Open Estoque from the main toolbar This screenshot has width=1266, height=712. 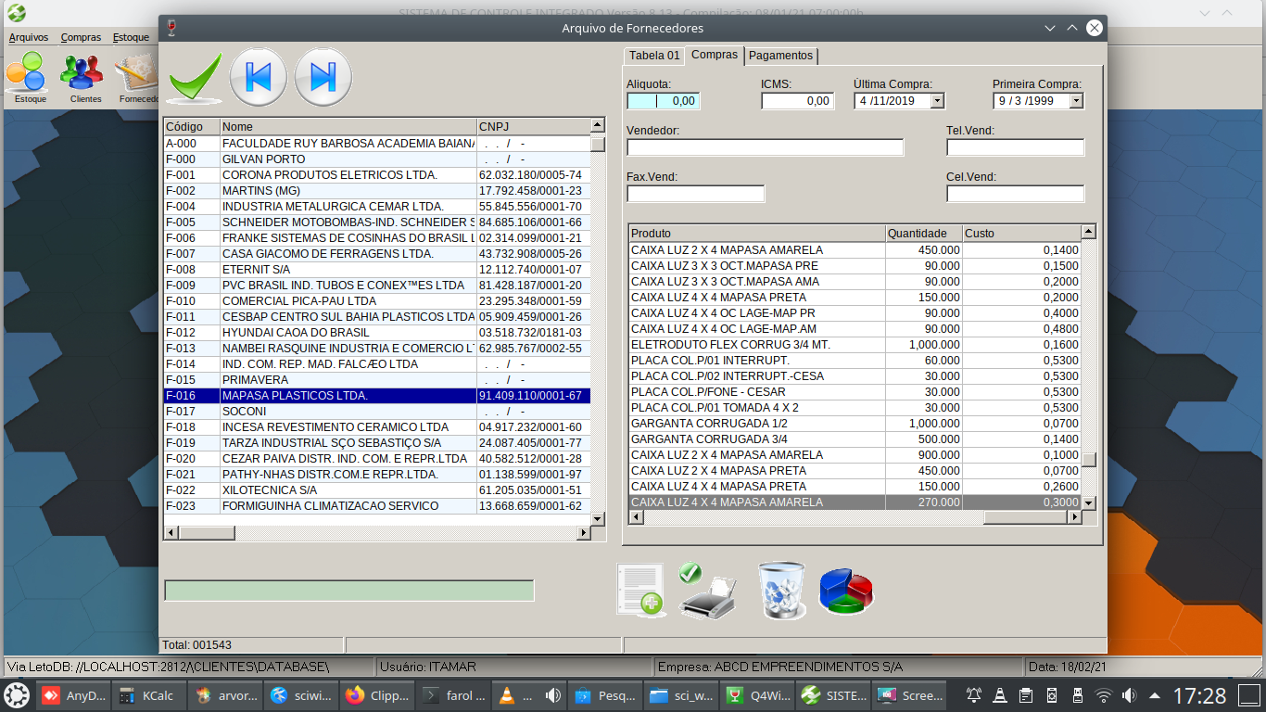click(x=30, y=78)
